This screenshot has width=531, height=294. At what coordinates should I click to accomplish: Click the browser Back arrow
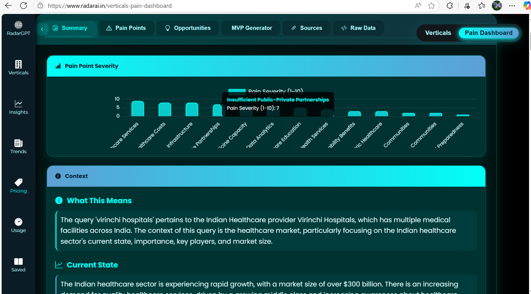point(8,6)
